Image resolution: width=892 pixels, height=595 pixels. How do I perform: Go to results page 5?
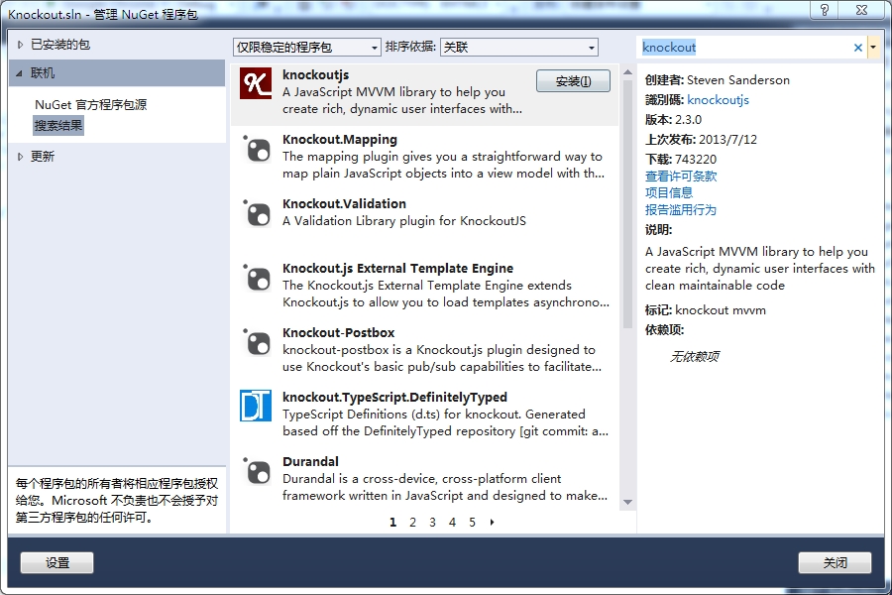[x=472, y=523]
